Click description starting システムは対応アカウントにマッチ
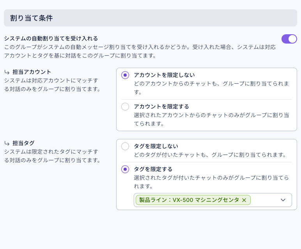 tap(52, 85)
